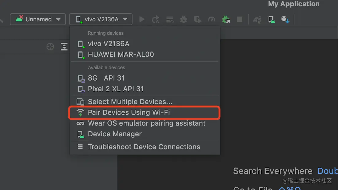338x190 pixels.
Task: Click the green Run app play icon
Action: pyautogui.click(x=142, y=19)
